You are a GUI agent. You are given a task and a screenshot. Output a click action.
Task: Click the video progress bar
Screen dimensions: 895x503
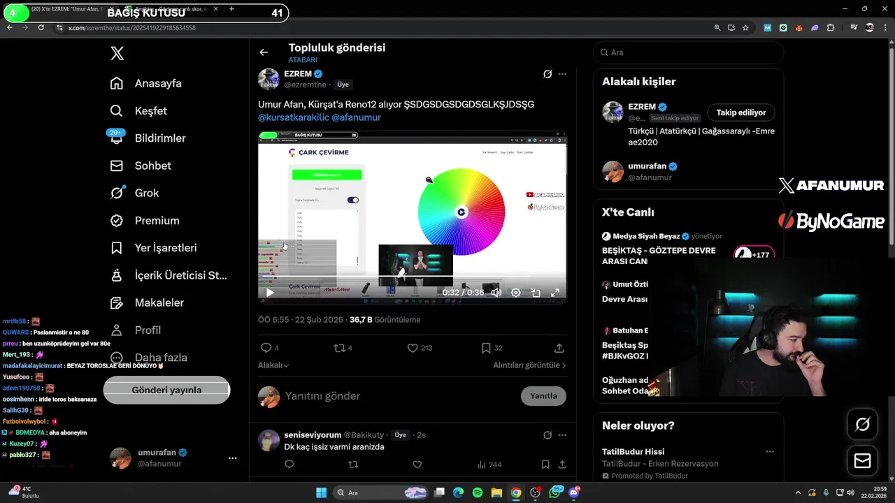click(413, 277)
